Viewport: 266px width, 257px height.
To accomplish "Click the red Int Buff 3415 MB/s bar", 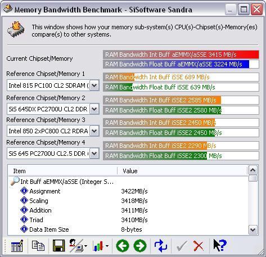I will (x=181, y=55).
